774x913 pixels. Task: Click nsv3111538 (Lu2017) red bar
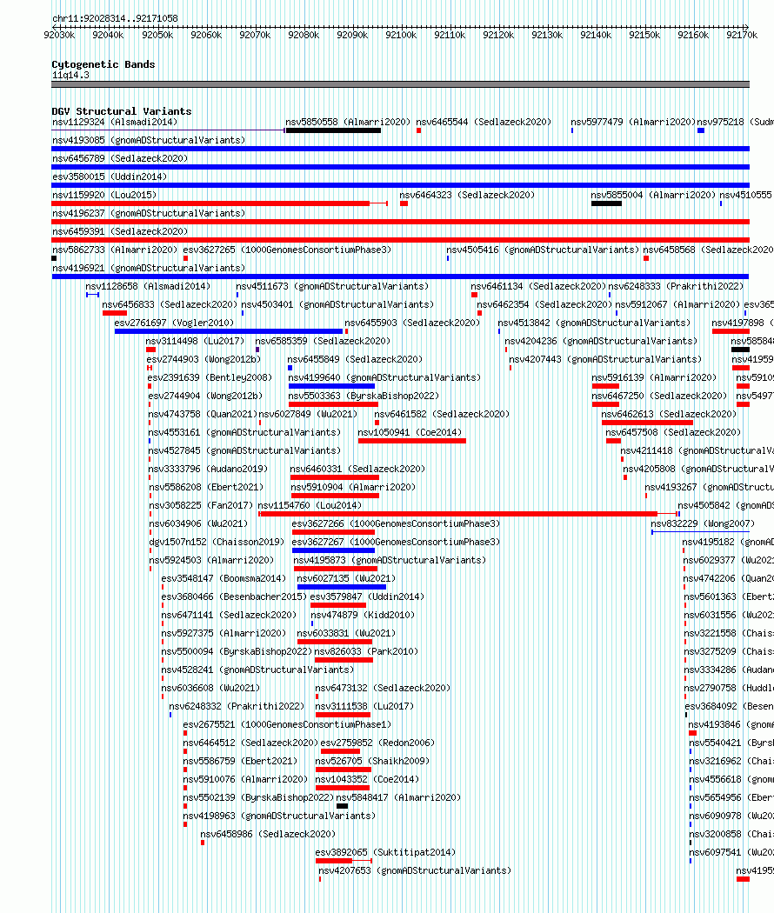(343, 715)
